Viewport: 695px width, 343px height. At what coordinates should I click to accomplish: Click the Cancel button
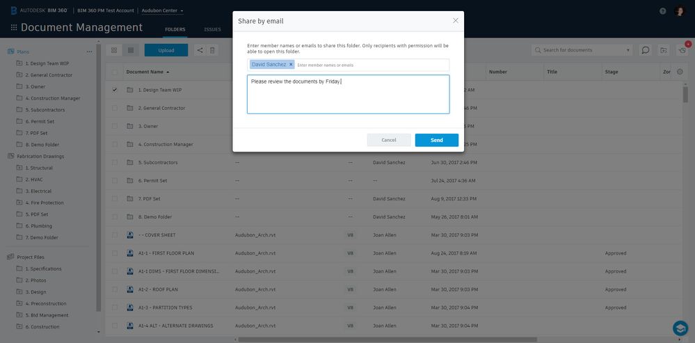click(x=389, y=140)
